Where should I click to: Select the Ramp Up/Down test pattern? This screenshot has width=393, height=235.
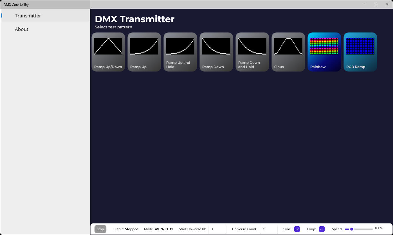click(108, 52)
